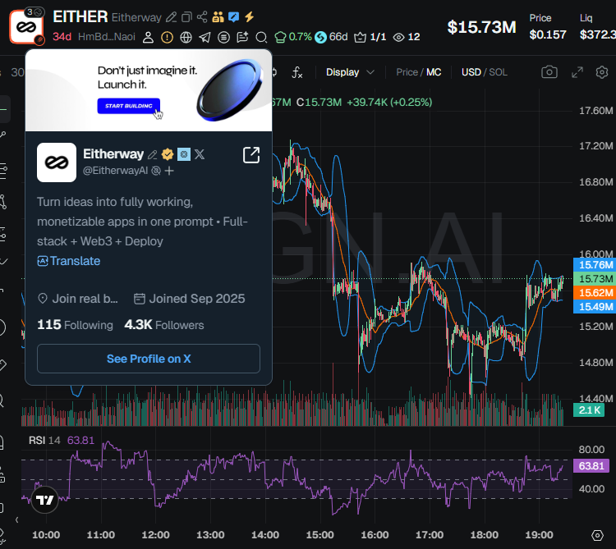Click the blue 15.49M price label
This screenshot has width=616, height=549.
tap(594, 307)
